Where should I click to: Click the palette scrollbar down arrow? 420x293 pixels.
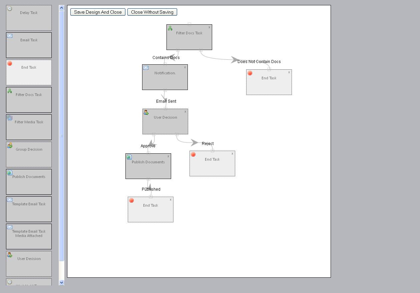tap(61, 282)
